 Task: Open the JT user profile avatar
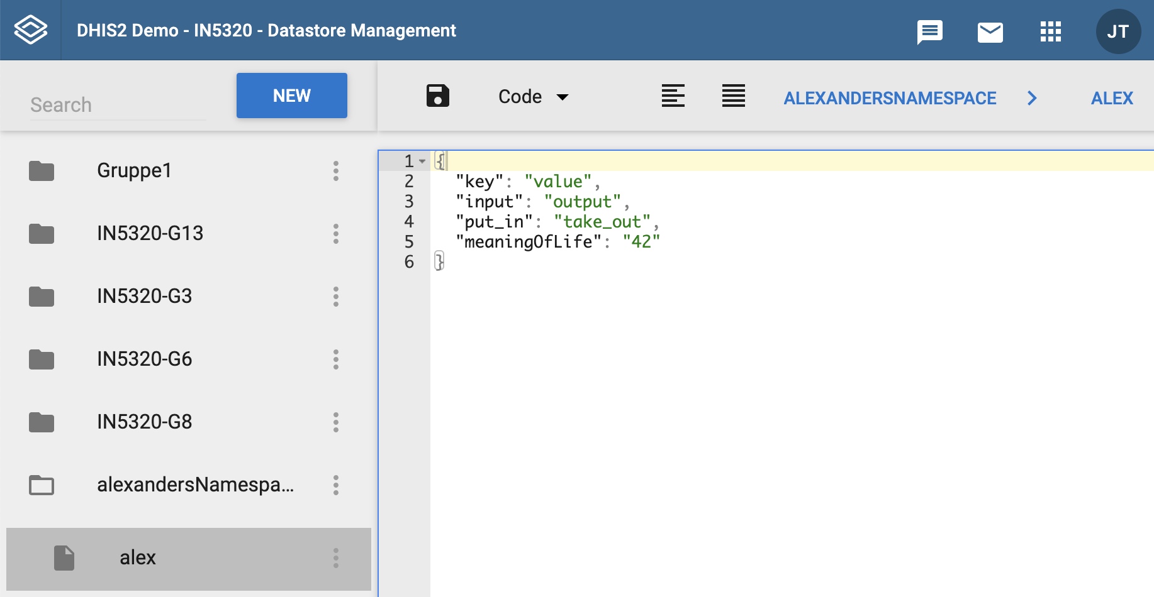1118,31
